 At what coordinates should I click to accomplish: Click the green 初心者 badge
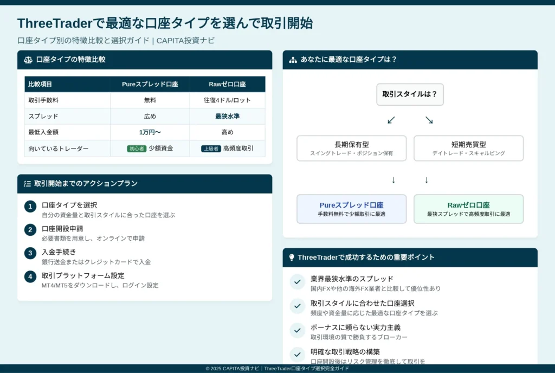pyautogui.click(x=137, y=149)
